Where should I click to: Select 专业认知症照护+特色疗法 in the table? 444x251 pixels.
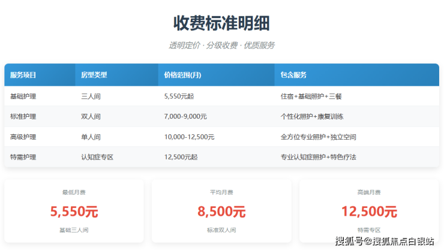tap(318, 157)
